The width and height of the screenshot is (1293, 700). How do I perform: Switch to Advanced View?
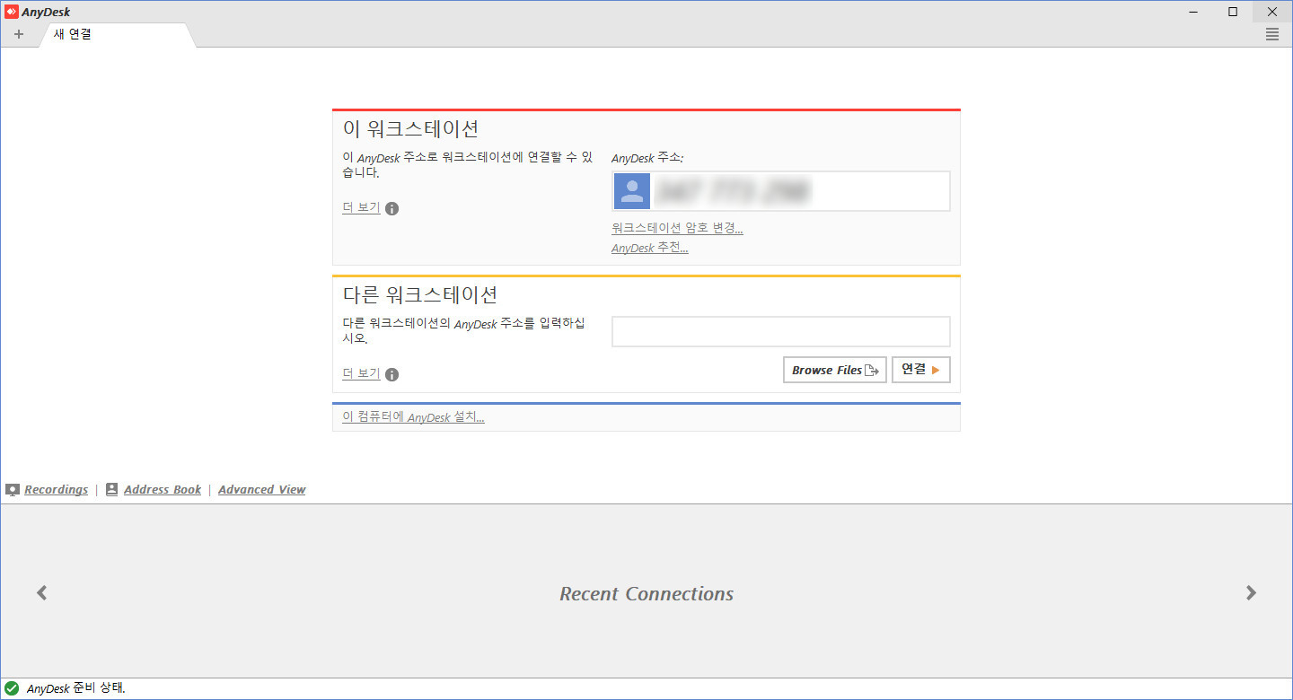262,489
